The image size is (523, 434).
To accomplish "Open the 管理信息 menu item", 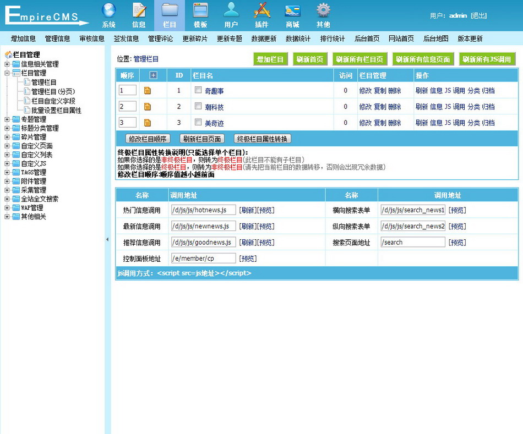I will [58, 39].
